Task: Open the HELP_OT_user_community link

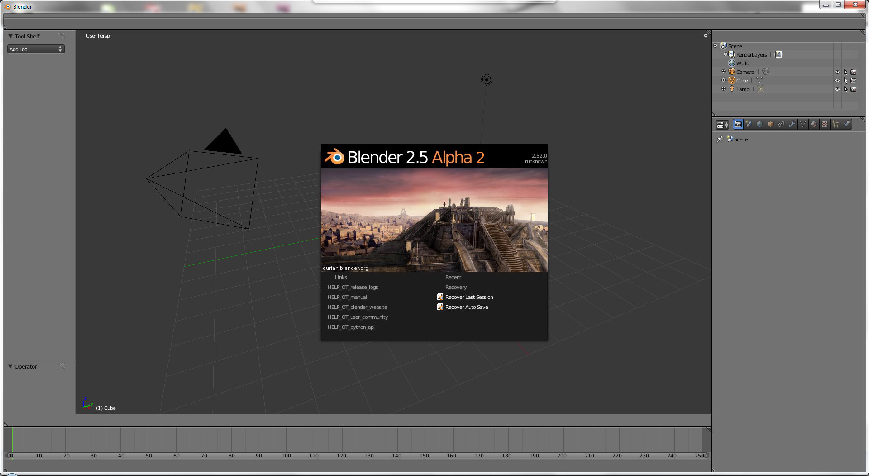Action: pyautogui.click(x=358, y=317)
